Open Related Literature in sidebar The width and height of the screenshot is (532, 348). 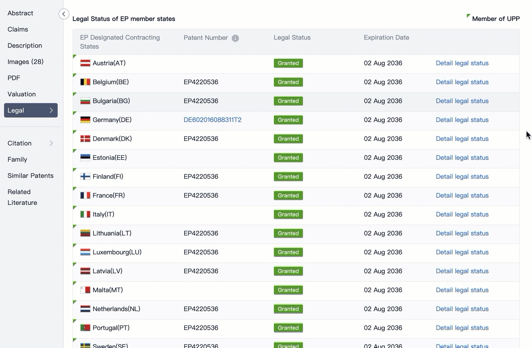(22, 197)
